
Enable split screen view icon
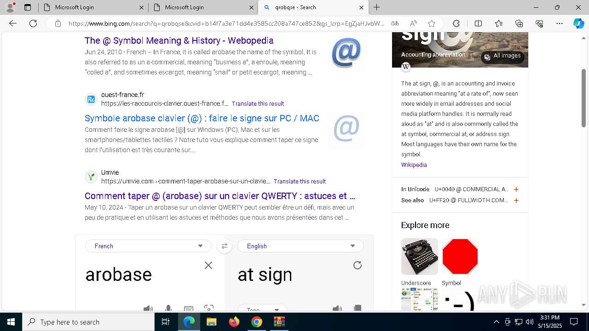click(x=478, y=23)
